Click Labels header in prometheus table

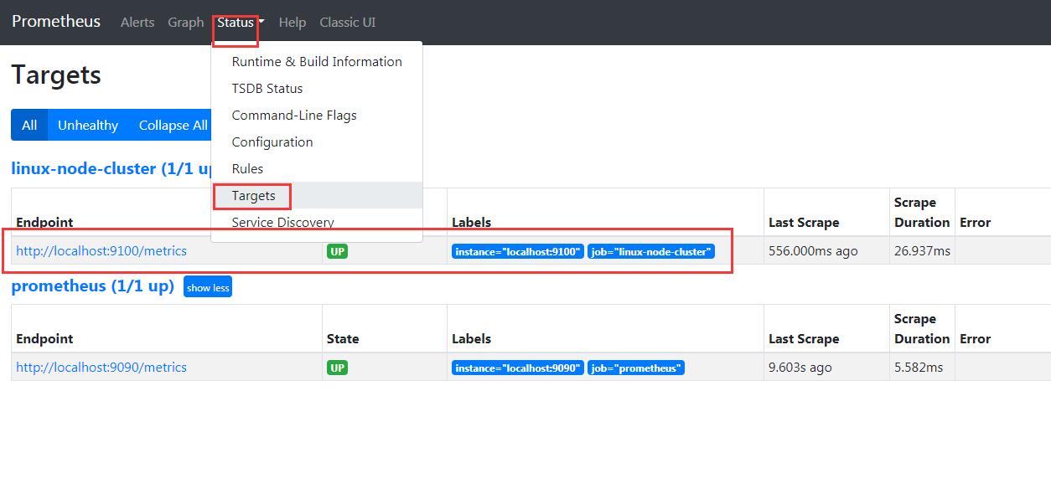click(471, 339)
